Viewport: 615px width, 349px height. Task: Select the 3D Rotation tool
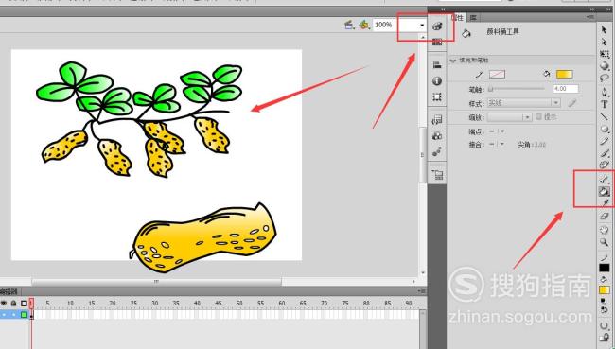pyautogui.click(x=604, y=66)
